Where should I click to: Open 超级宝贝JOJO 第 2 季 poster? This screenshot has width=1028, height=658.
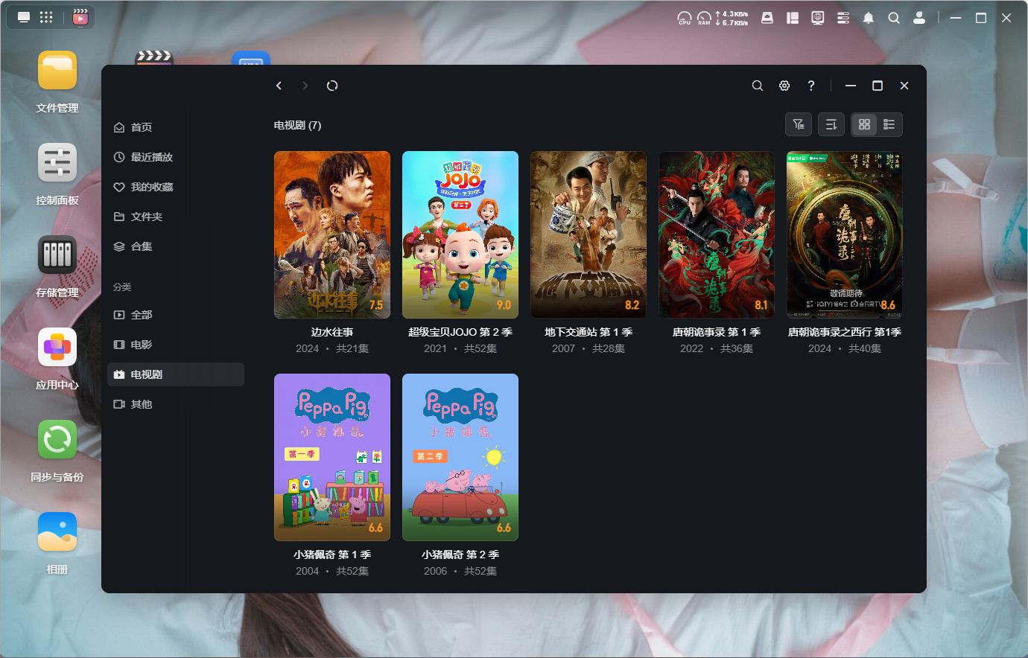click(x=460, y=235)
